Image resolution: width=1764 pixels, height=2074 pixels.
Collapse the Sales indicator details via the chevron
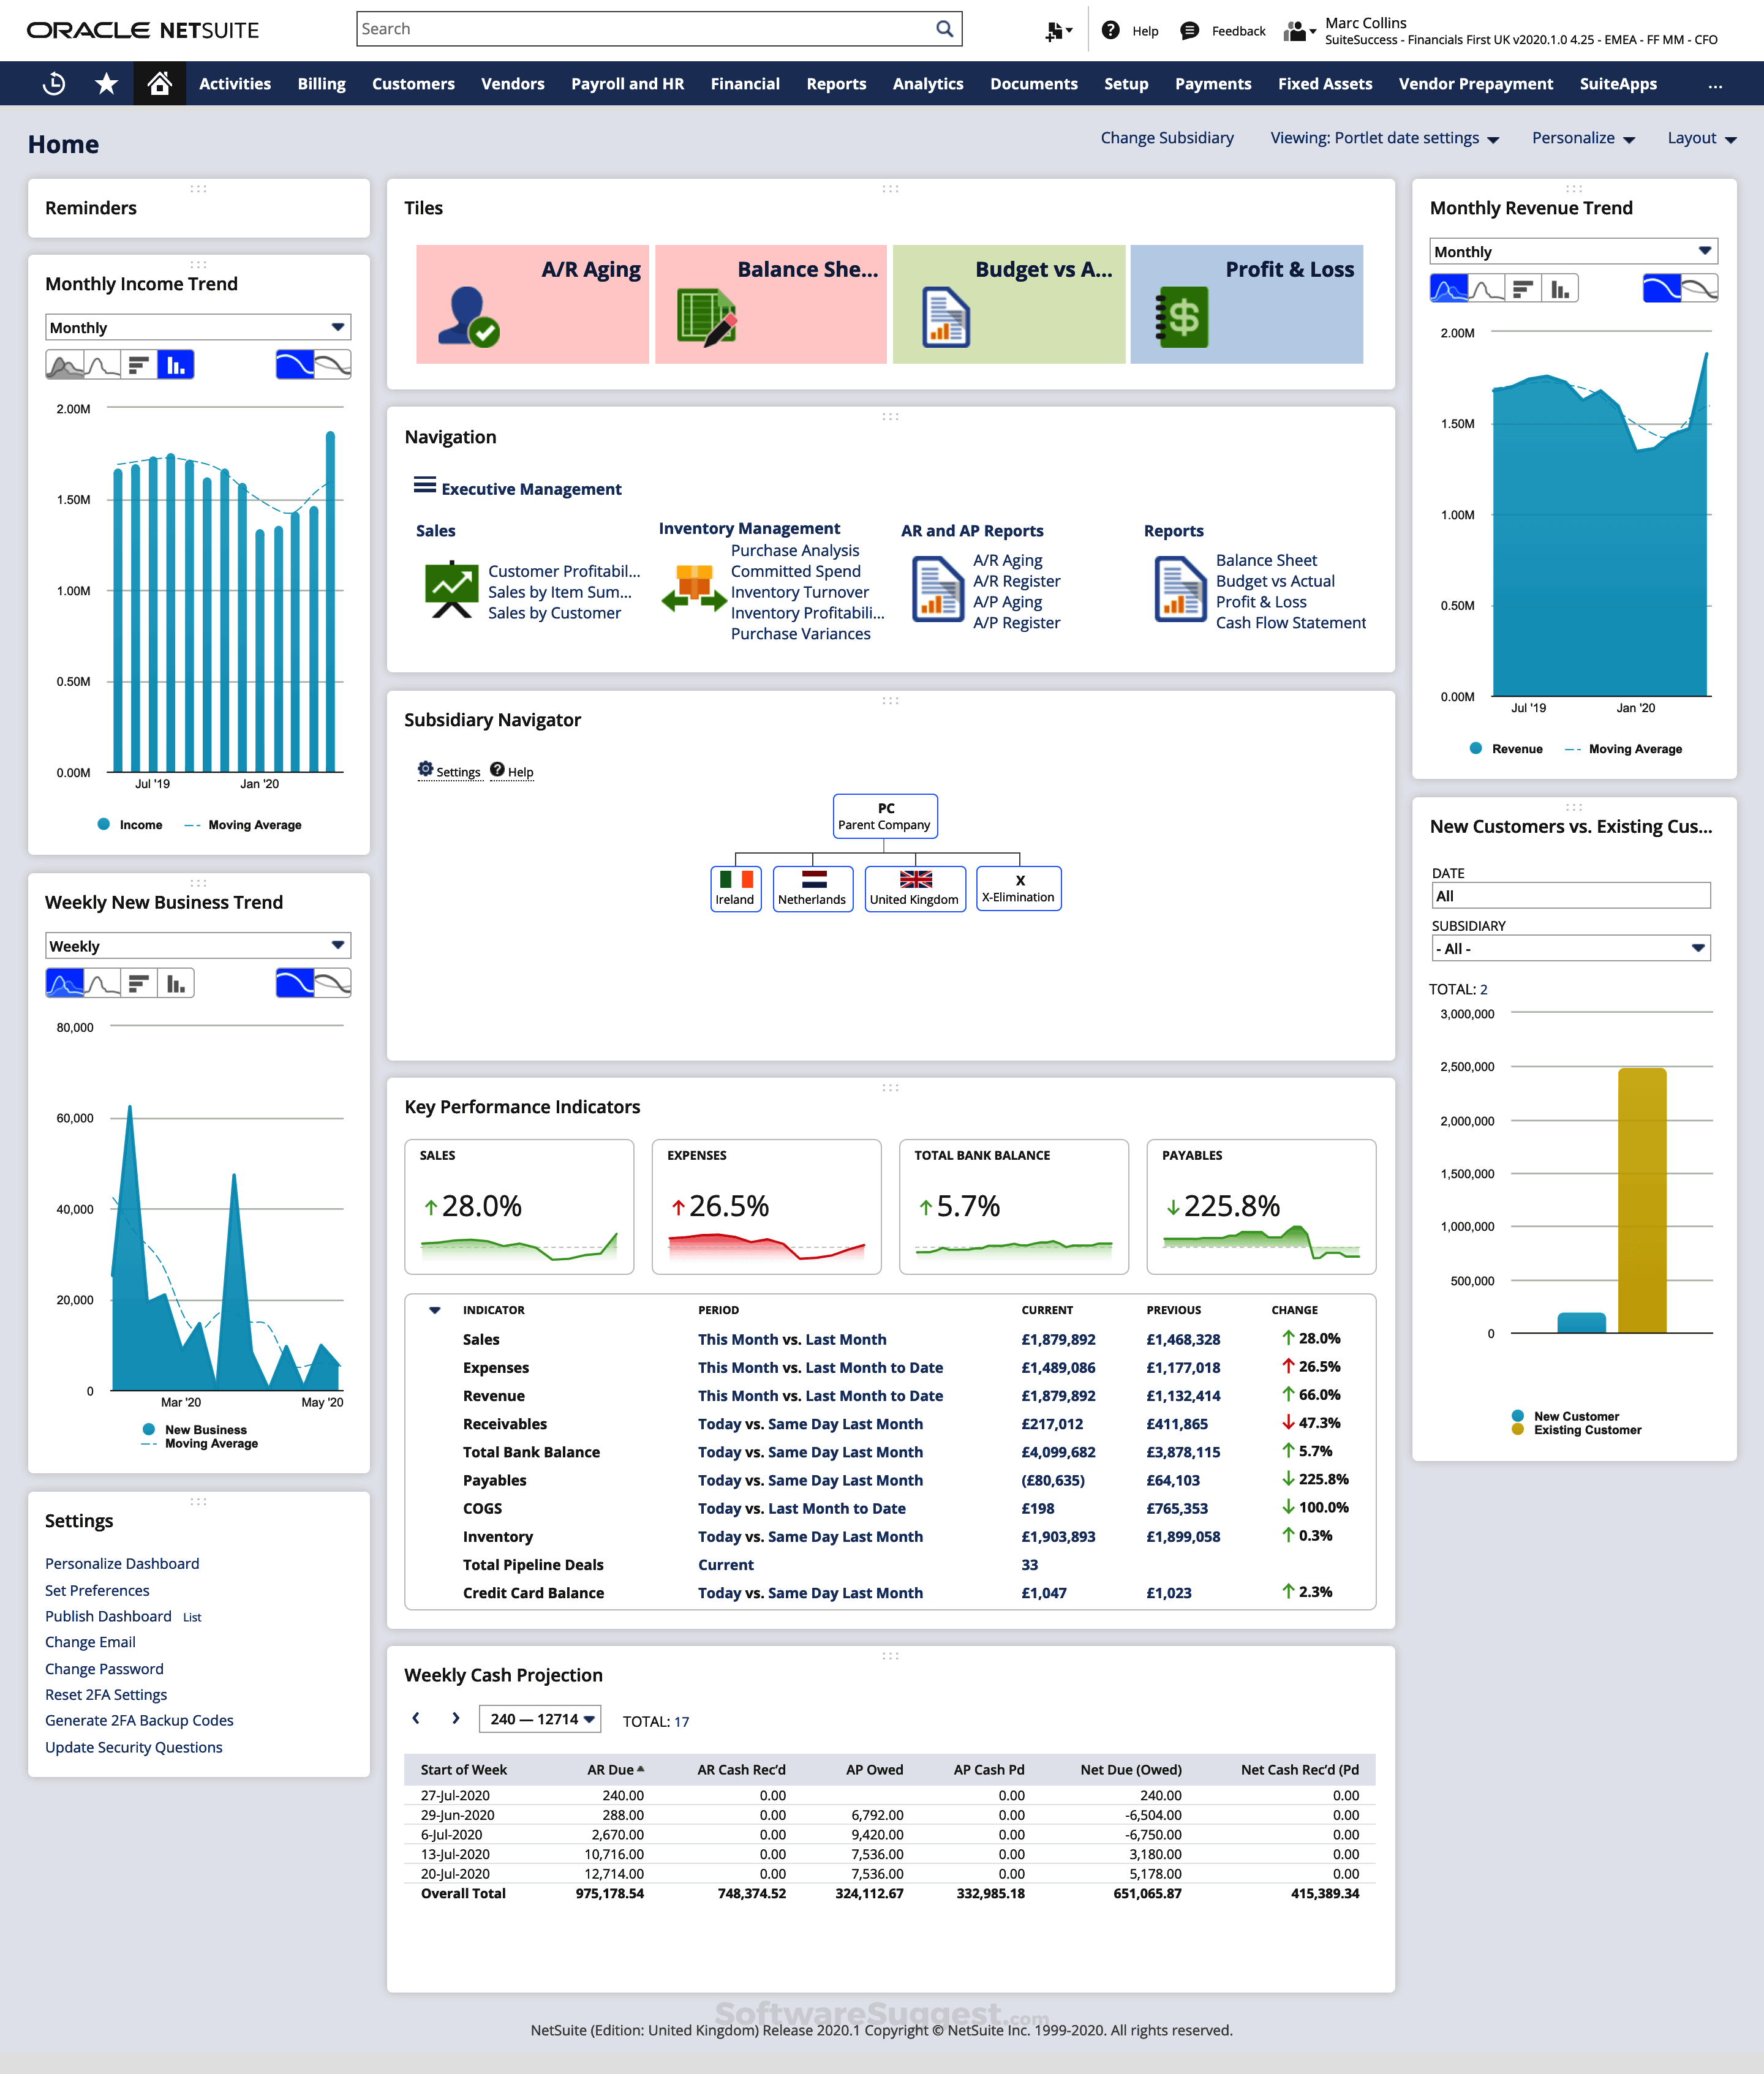(x=434, y=1309)
